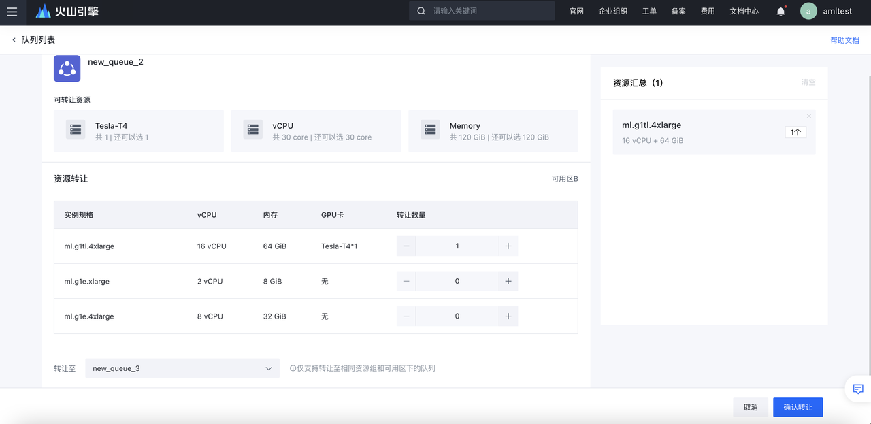871x424 pixels.
Task: Click the Memory resource icon
Action: pos(430,129)
